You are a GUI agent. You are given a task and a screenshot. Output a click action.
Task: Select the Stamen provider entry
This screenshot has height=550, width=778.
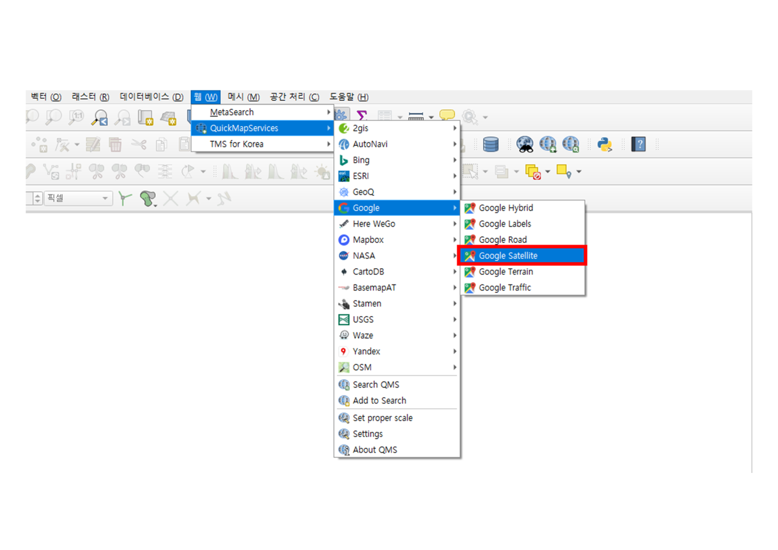click(397, 304)
